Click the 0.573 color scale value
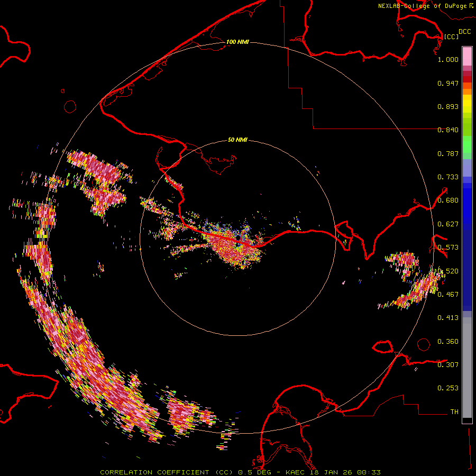The height and width of the screenshot is (476, 476). click(448, 248)
